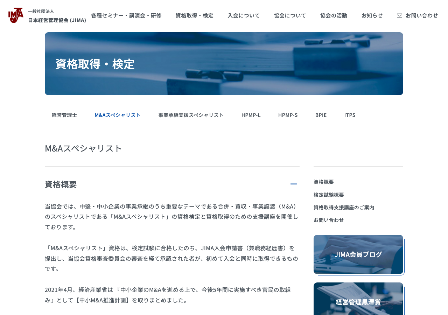Click sidebar link 資格取得支援講座のご案内
448x315 pixels.
click(344, 207)
